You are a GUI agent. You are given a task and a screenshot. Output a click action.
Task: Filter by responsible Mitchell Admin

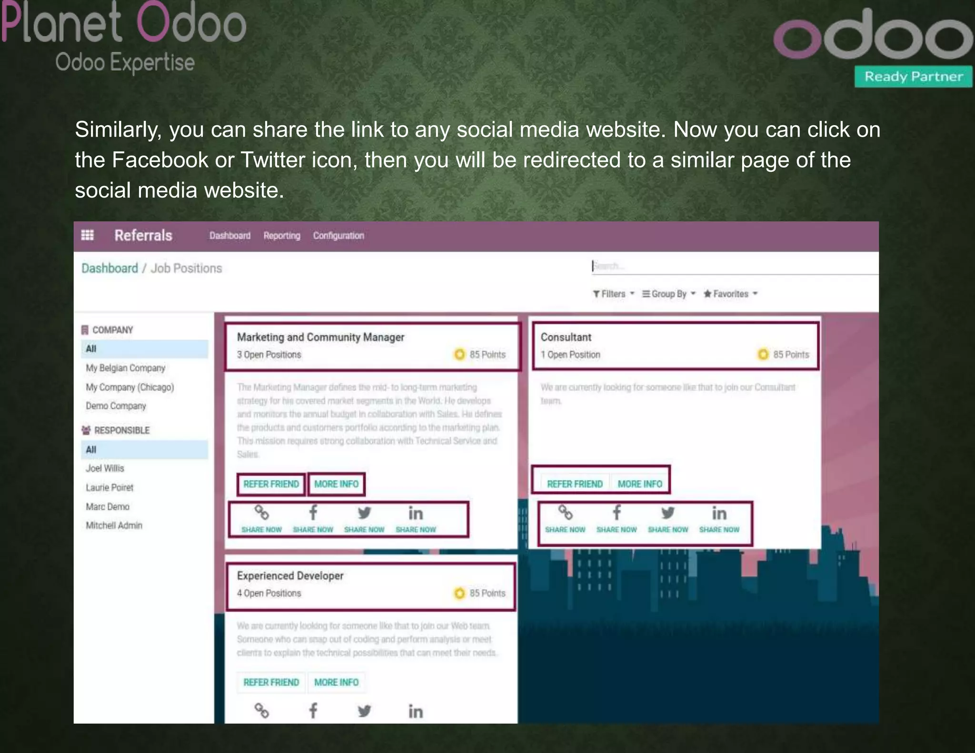tap(114, 525)
